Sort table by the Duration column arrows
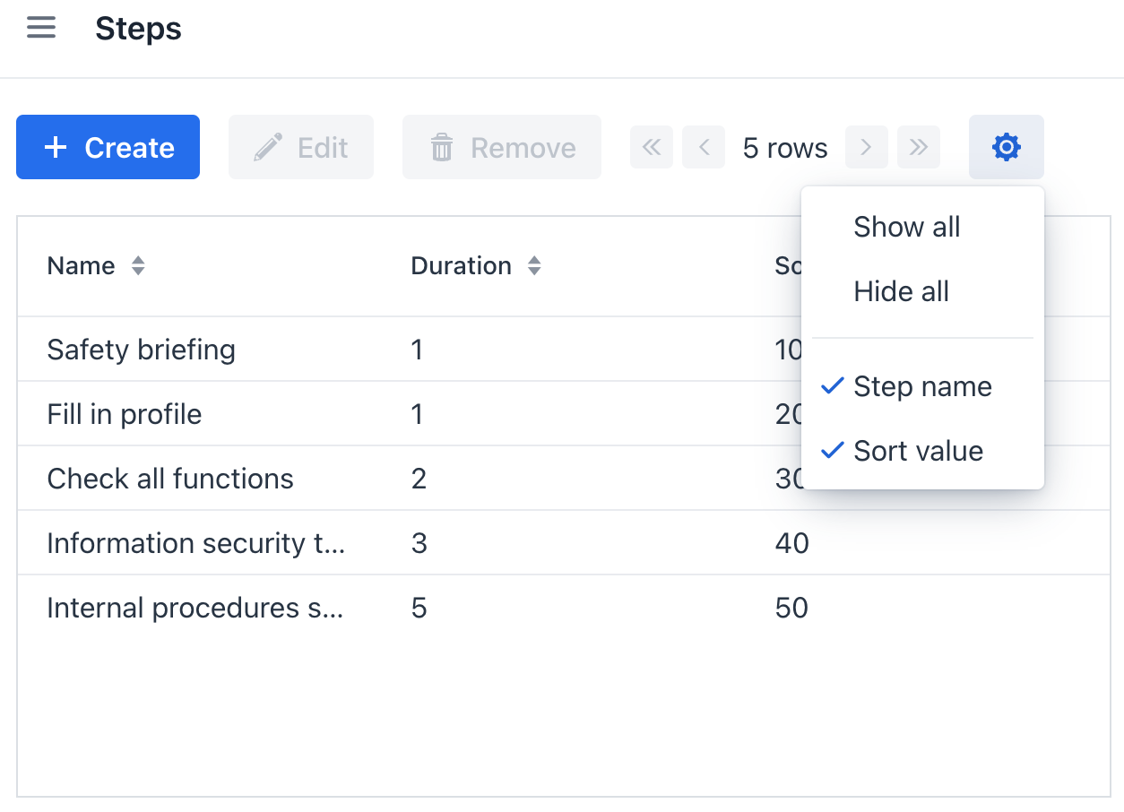Image resolution: width=1124 pixels, height=812 pixels. (534, 266)
